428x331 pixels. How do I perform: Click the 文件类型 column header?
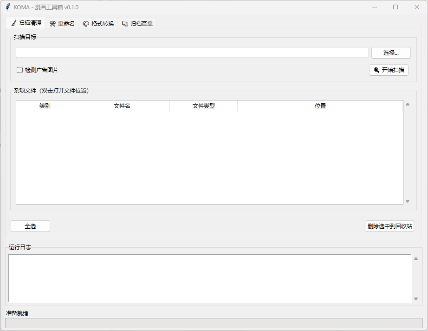point(203,106)
